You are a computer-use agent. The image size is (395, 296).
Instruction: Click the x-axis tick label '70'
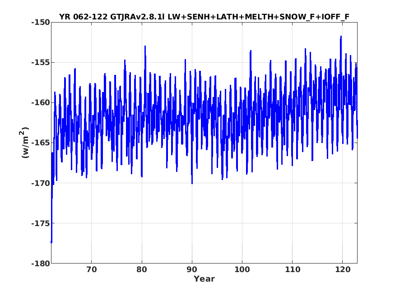click(92, 269)
